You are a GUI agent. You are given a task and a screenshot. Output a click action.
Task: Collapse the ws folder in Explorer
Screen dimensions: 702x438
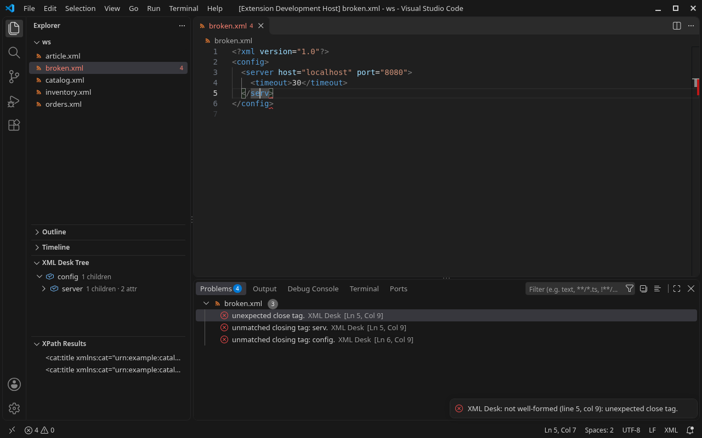click(x=37, y=42)
